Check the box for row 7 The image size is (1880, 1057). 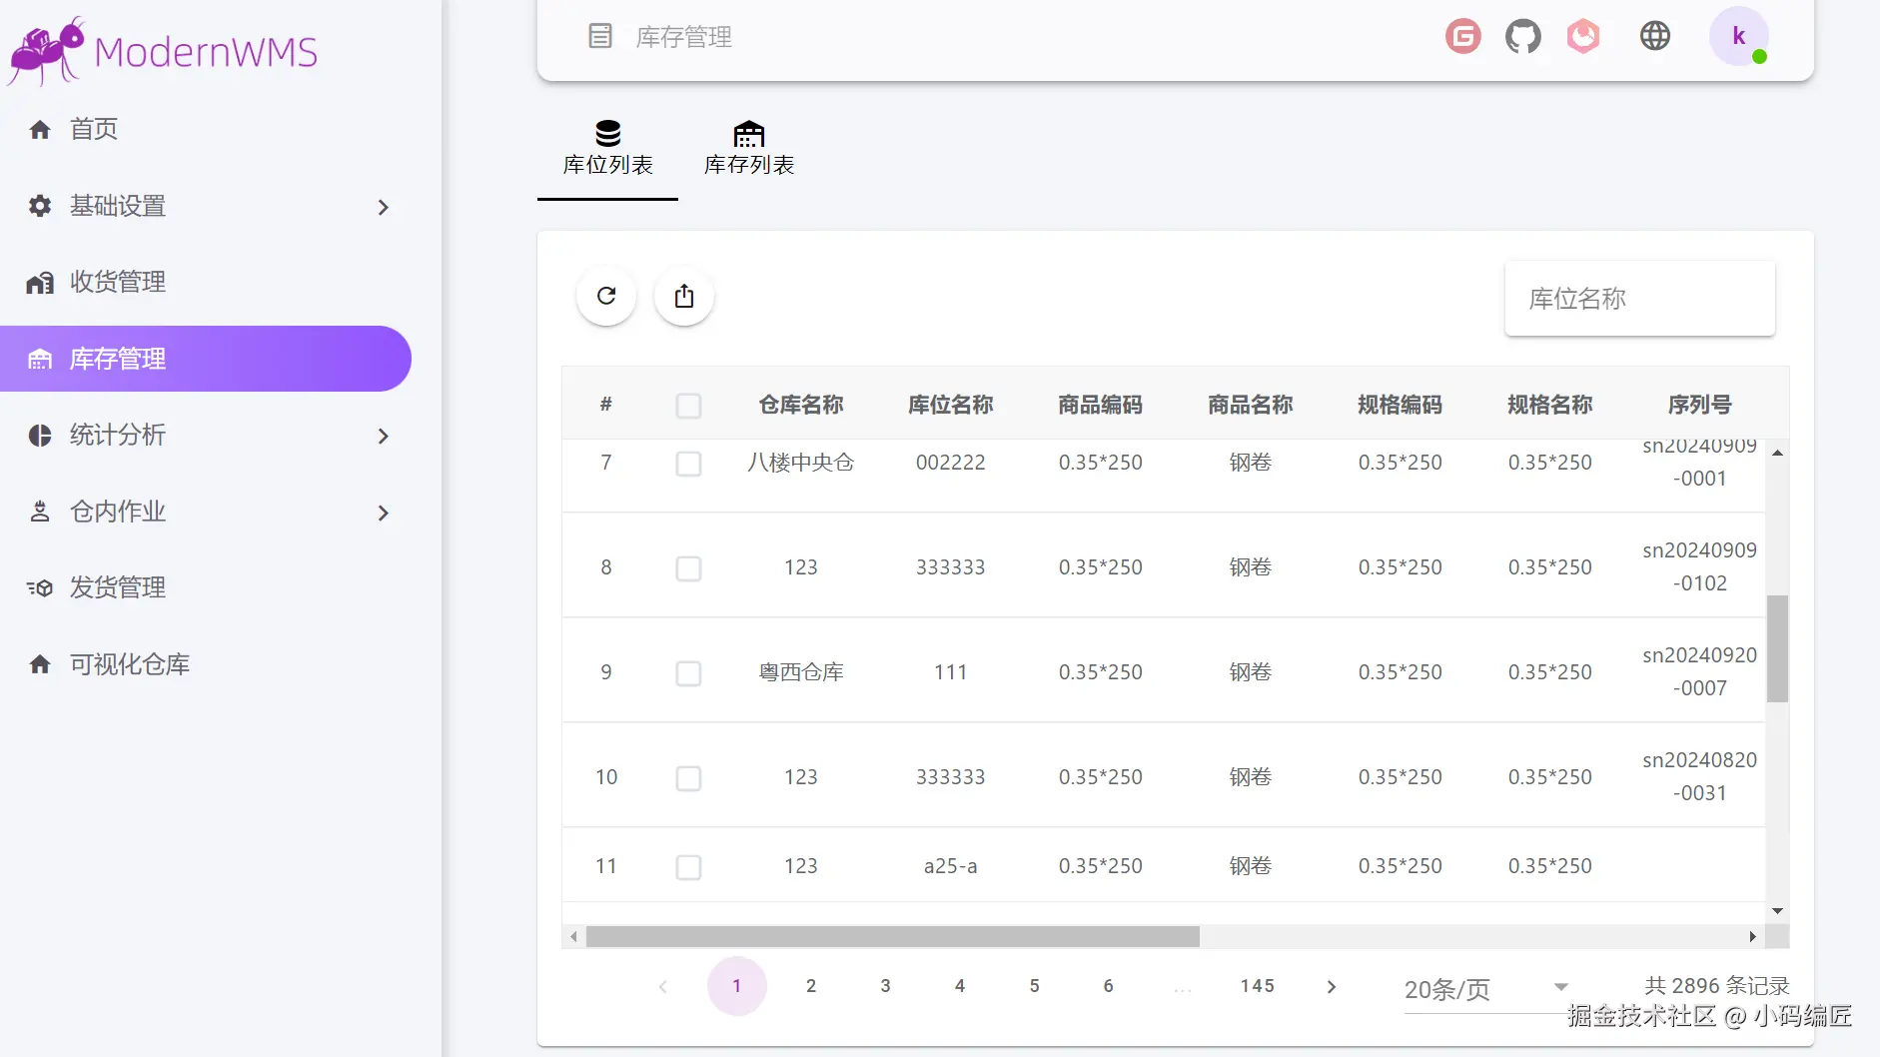click(688, 464)
